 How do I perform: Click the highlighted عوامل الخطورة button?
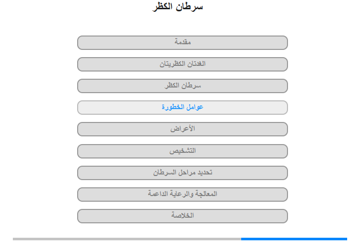click(x=182, y=108)
